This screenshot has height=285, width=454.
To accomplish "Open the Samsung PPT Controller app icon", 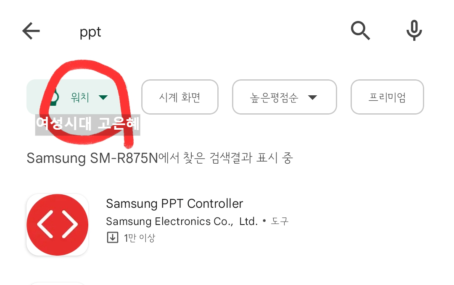I will pyautogui.click(x=57, y=225).
